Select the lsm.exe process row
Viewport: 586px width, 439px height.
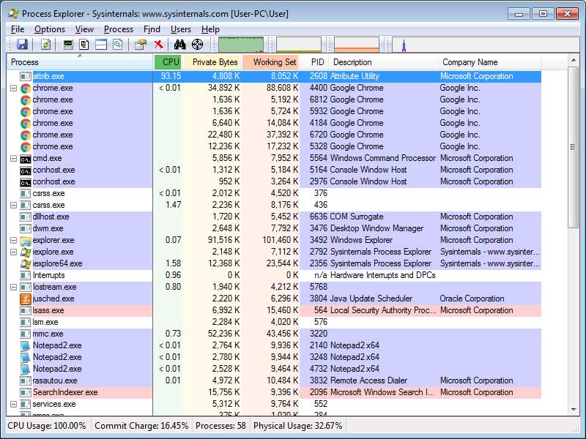coord(274,322)
